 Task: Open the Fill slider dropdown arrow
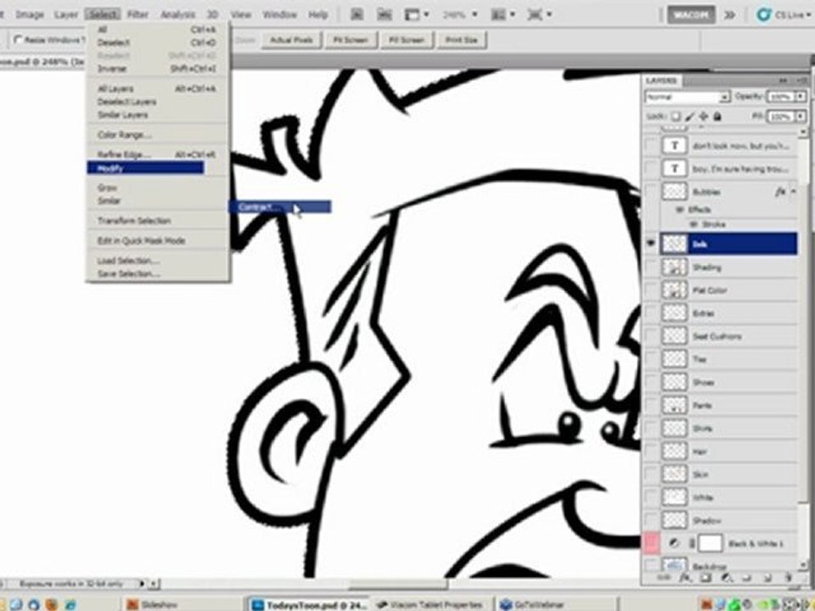(801, 116)
